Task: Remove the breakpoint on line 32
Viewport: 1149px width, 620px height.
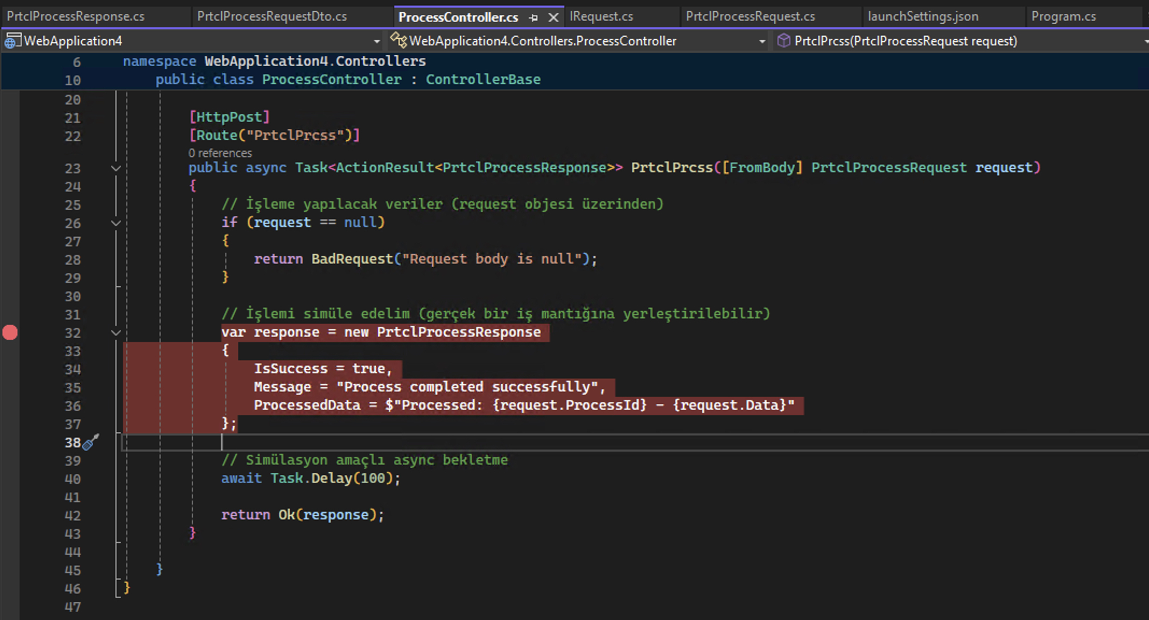Action: tap(10, 333)
